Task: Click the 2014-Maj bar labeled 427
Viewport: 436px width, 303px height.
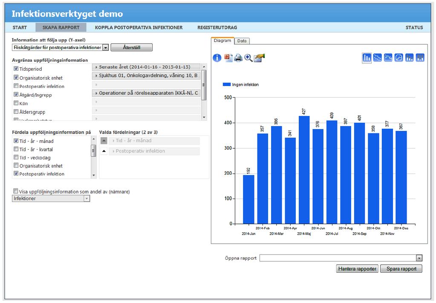Action: pyautogui.click(x=304, y=170)
